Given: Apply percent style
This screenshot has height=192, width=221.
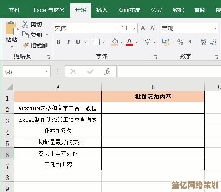Looking at the screenshot, I should coord(181,42).
